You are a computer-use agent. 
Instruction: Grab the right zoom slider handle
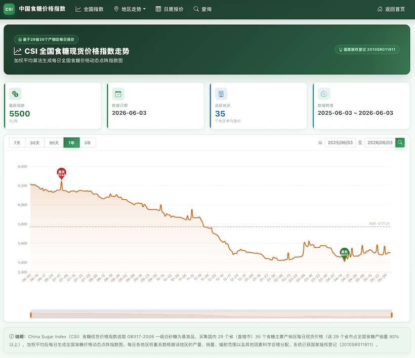pos(392,315)
